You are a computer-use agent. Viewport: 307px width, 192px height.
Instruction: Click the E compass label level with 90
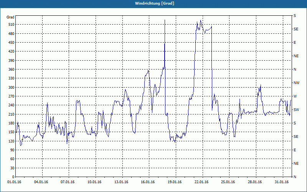(295, 150)
